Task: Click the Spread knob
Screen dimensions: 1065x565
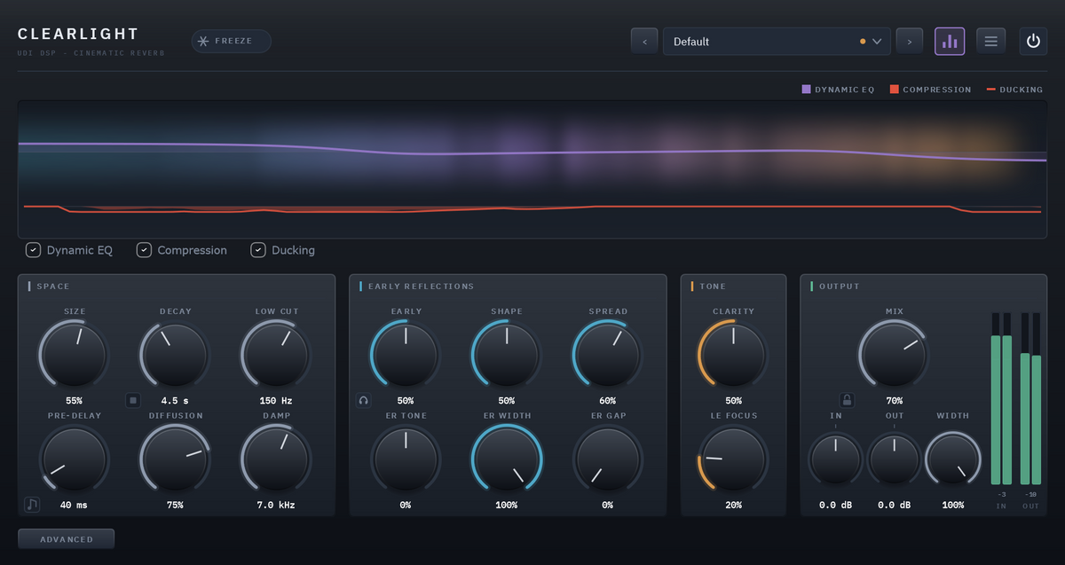Action: click(x=608, y=354)
